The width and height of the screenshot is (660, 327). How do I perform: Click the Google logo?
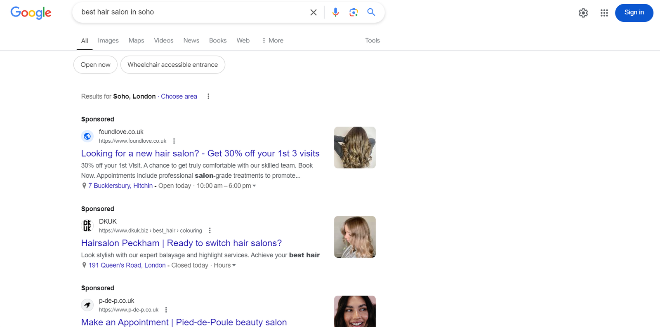(x=31, y=13)
